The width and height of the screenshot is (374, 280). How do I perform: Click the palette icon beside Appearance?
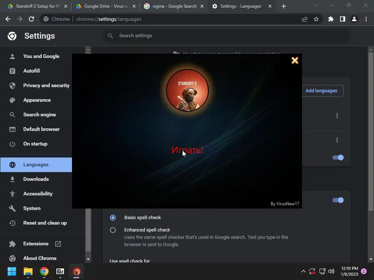(12, 100)
